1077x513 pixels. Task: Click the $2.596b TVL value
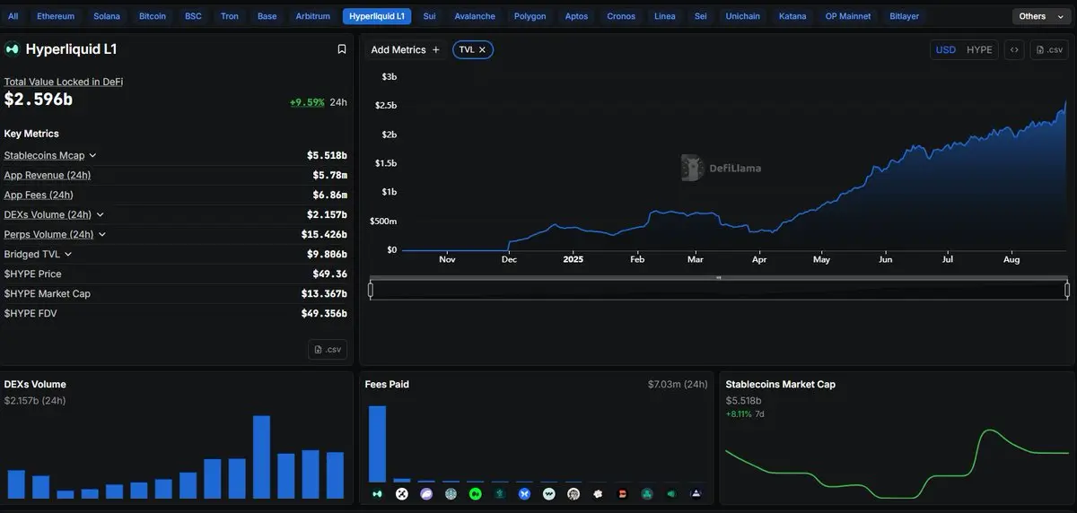pos(39,100)
